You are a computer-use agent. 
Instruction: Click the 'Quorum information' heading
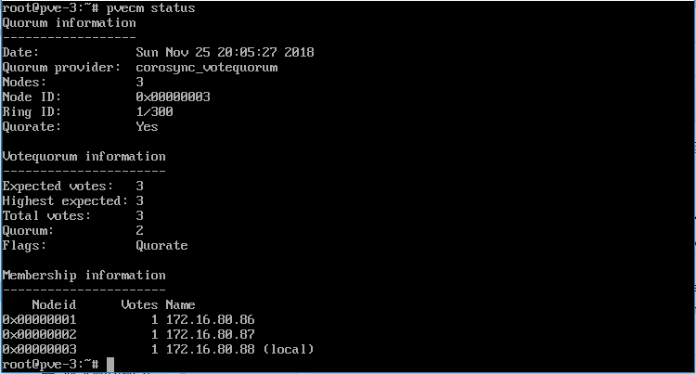[x=70, y=23]
